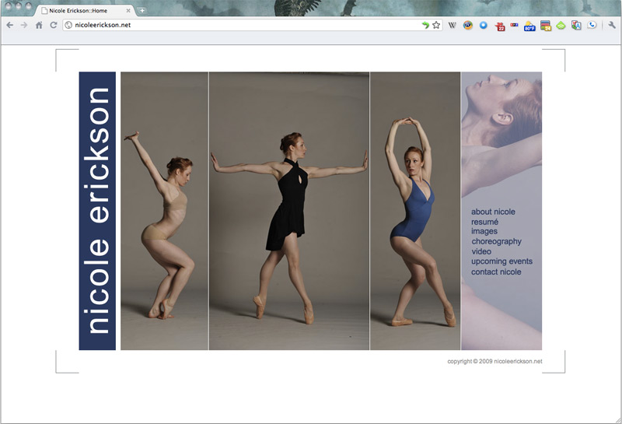Open the video page link
The height and width of the screenshot is (424, 622).
(481, 252)
